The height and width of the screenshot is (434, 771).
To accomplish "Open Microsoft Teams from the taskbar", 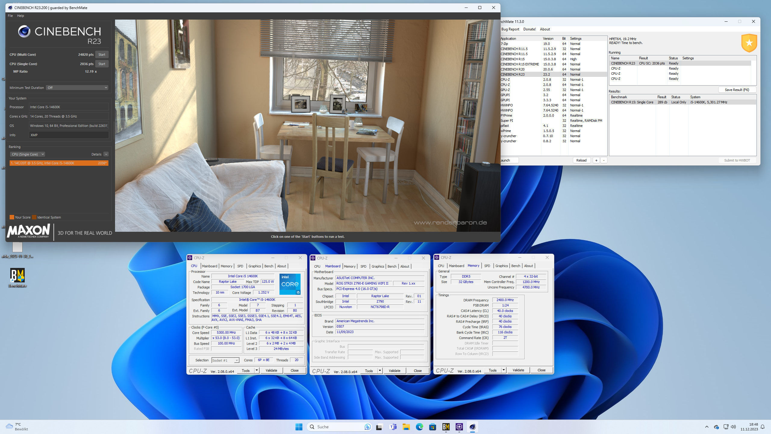I will point(393,427).
